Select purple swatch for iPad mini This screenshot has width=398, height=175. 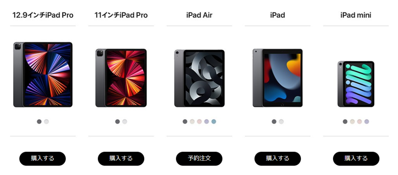[x=367, y=122]
